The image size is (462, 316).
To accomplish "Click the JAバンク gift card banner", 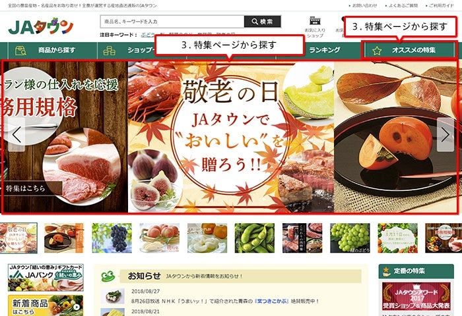I will [x=46, y=278].
